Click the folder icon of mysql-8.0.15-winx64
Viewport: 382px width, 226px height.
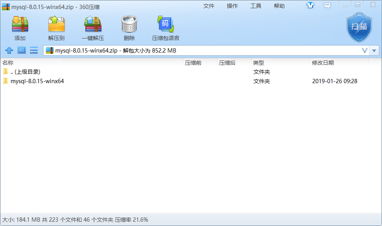[5, 81]
